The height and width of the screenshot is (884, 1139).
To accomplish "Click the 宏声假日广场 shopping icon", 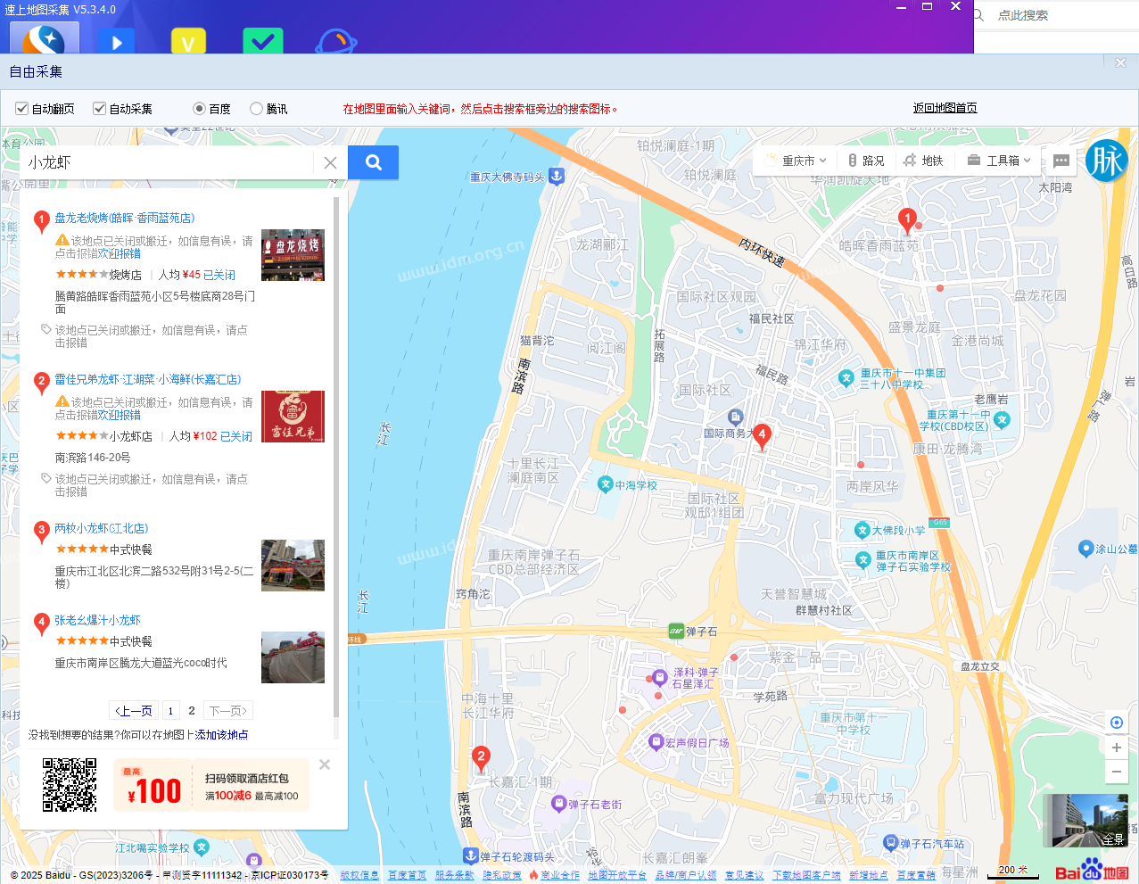I will pos(656,742).
